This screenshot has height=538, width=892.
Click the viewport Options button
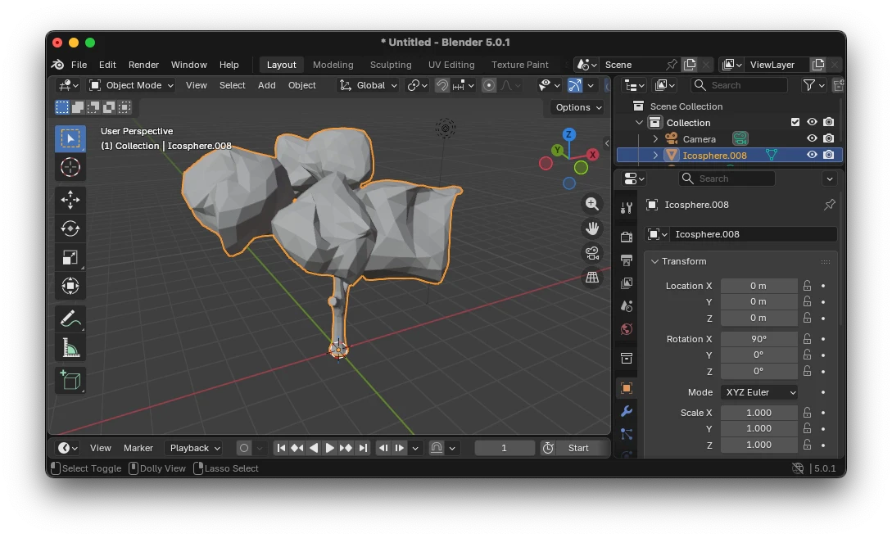coord(578,107)
